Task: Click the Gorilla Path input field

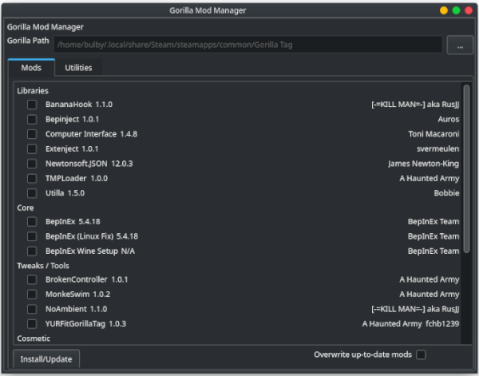Action: point(247,45)
